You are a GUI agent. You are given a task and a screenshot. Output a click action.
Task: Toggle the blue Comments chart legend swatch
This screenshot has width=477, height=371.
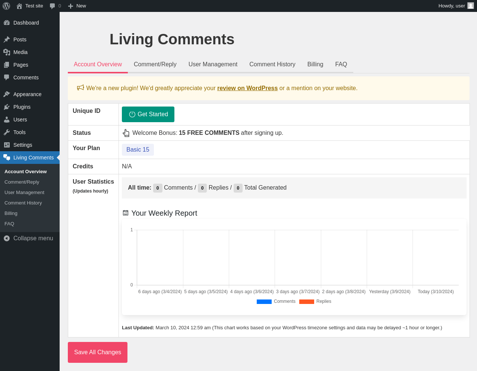tap(264, 302)
